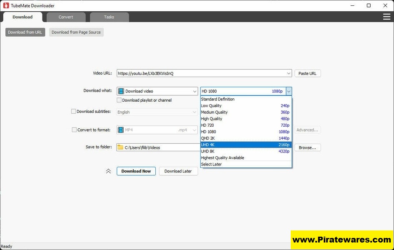This screenshot has width=394, height=250.
Task: Switch to Download from Page Source mode
Action: pyautogui.click(x=76, y=32)
